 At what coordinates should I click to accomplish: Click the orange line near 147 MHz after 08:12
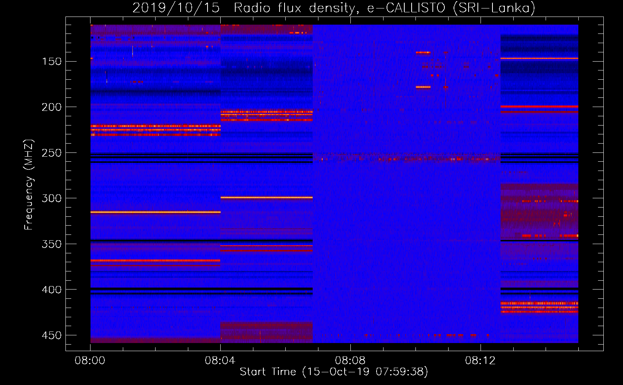[x=539, y=59]
